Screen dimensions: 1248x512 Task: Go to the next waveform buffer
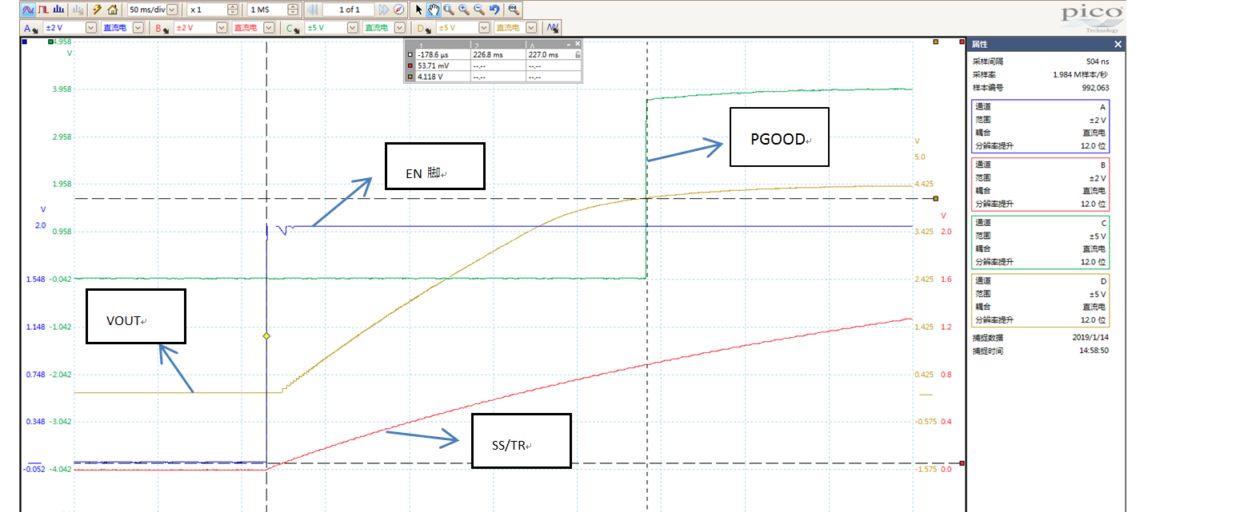383,10
